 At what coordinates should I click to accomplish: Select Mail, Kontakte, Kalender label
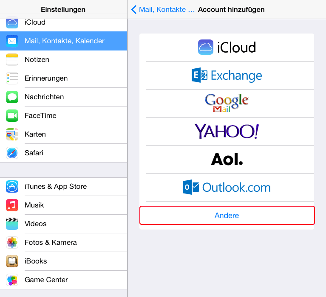click(x=65, y=41)
